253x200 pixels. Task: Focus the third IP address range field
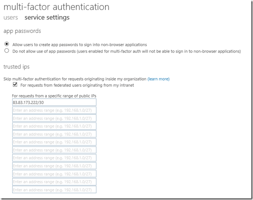pos(54,118)
